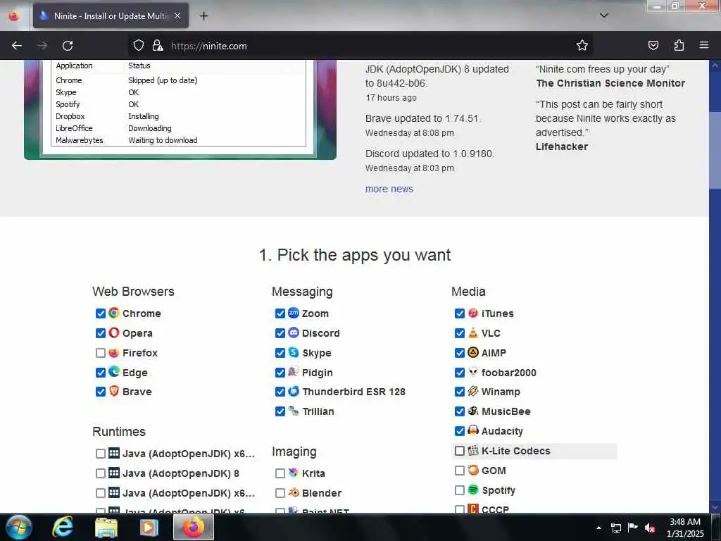
Task: Check the GOM checkbox
Action: [x=459, y=471]
